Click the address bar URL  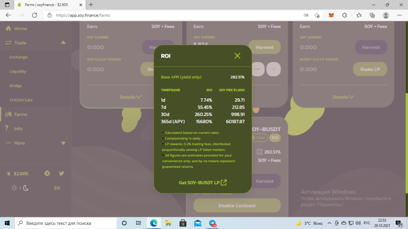[83, 15]
